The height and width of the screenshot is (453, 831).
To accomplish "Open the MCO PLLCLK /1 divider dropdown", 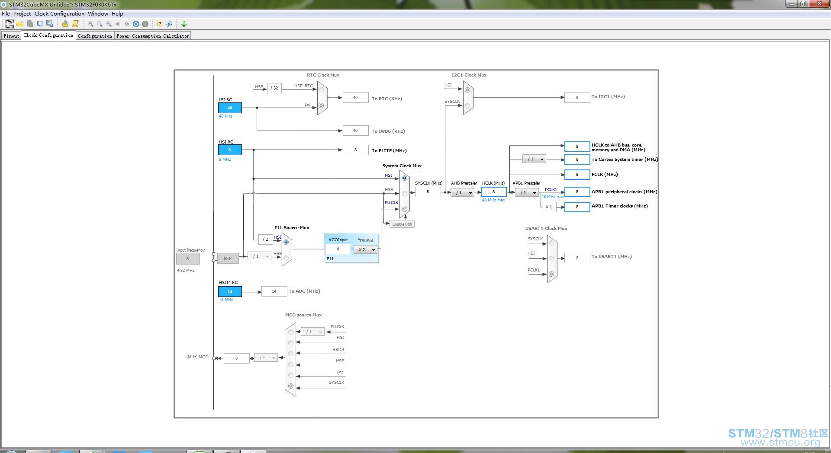I will point(312,332).
